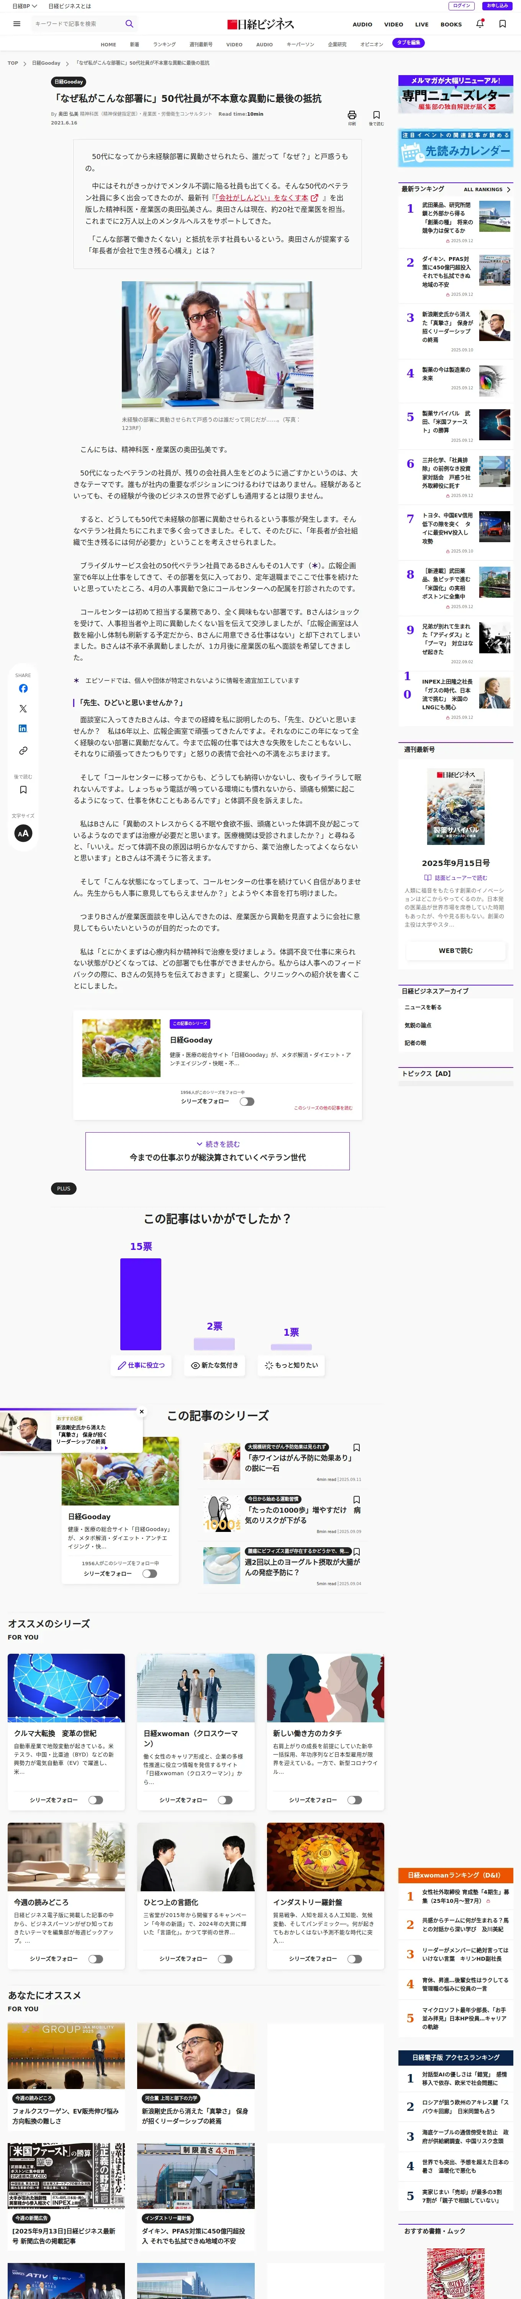Click the sidebar 後で読む bookmark icon
This screenshot has height=2299, width=521.
23,789
